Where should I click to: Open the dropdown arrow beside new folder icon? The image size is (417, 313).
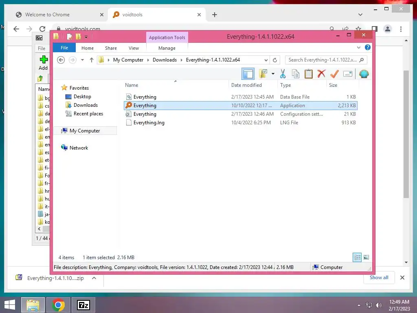[x=273, y=74]
